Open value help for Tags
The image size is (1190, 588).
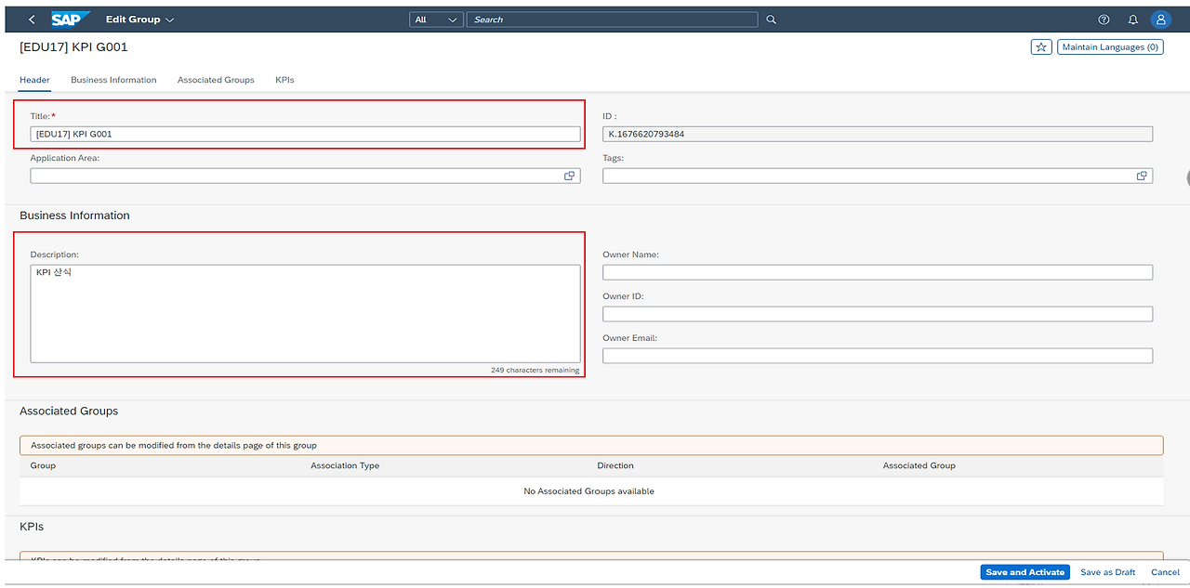click(1142, 176)
